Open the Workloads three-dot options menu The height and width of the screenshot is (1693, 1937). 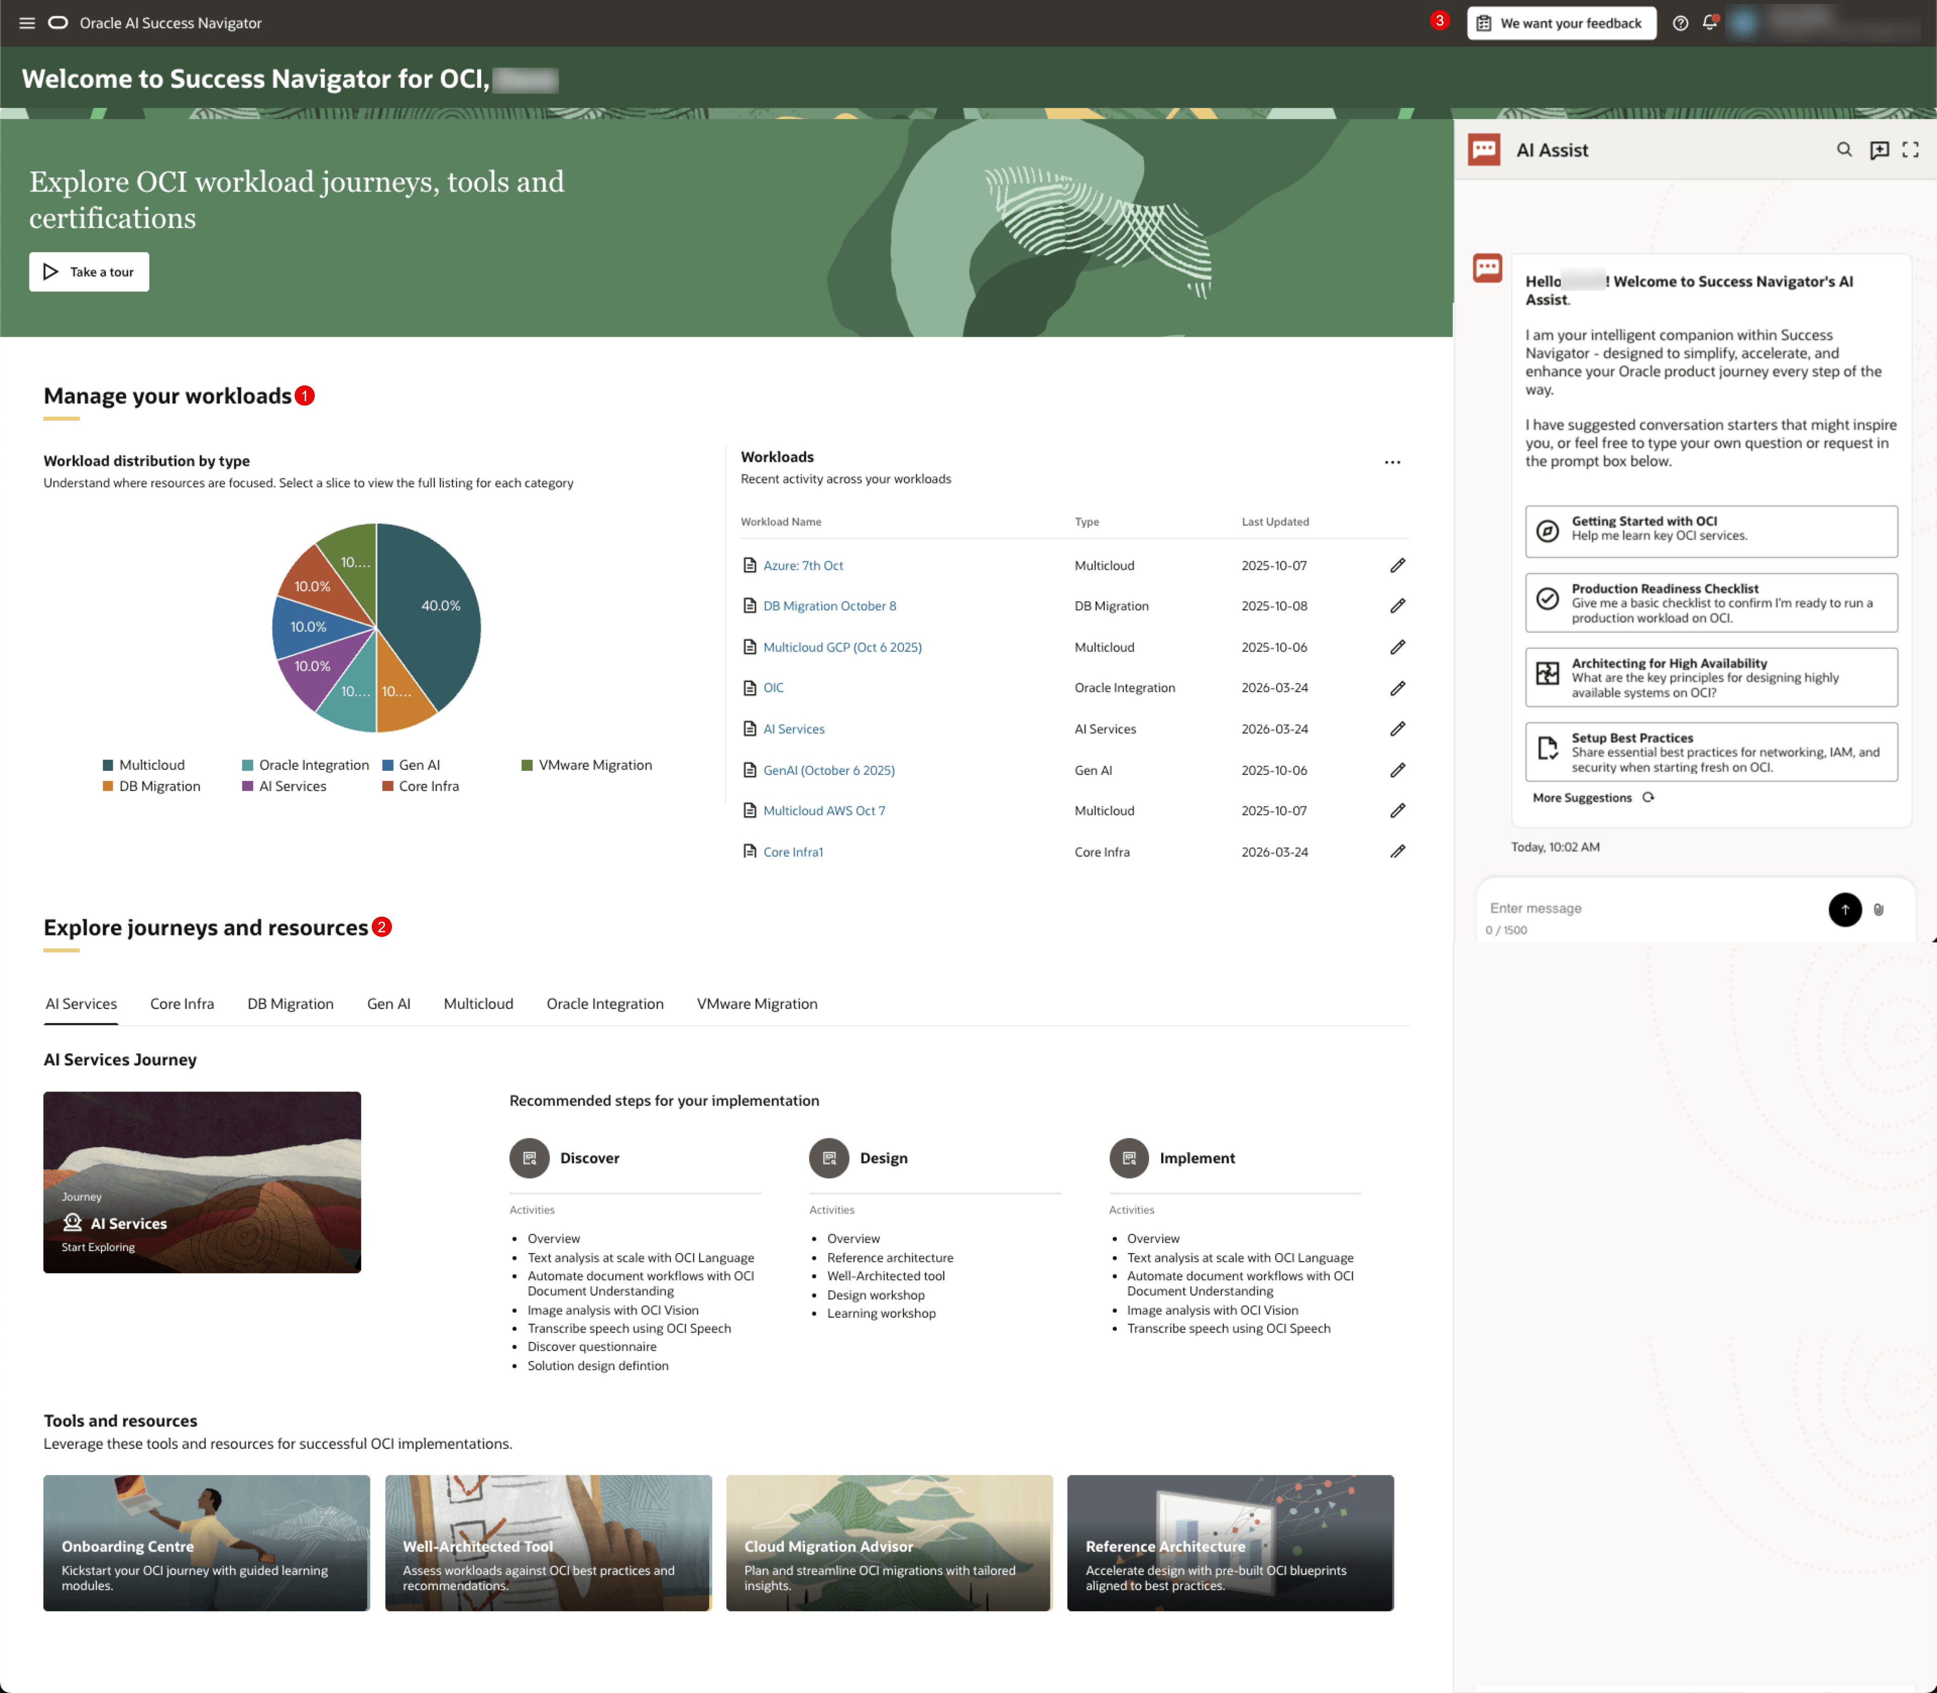(x=1392, y=462)
